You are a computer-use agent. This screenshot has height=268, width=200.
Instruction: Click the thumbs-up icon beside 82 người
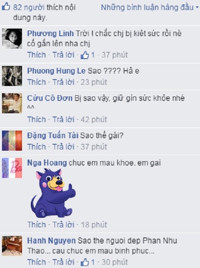(x=6, y=7)
